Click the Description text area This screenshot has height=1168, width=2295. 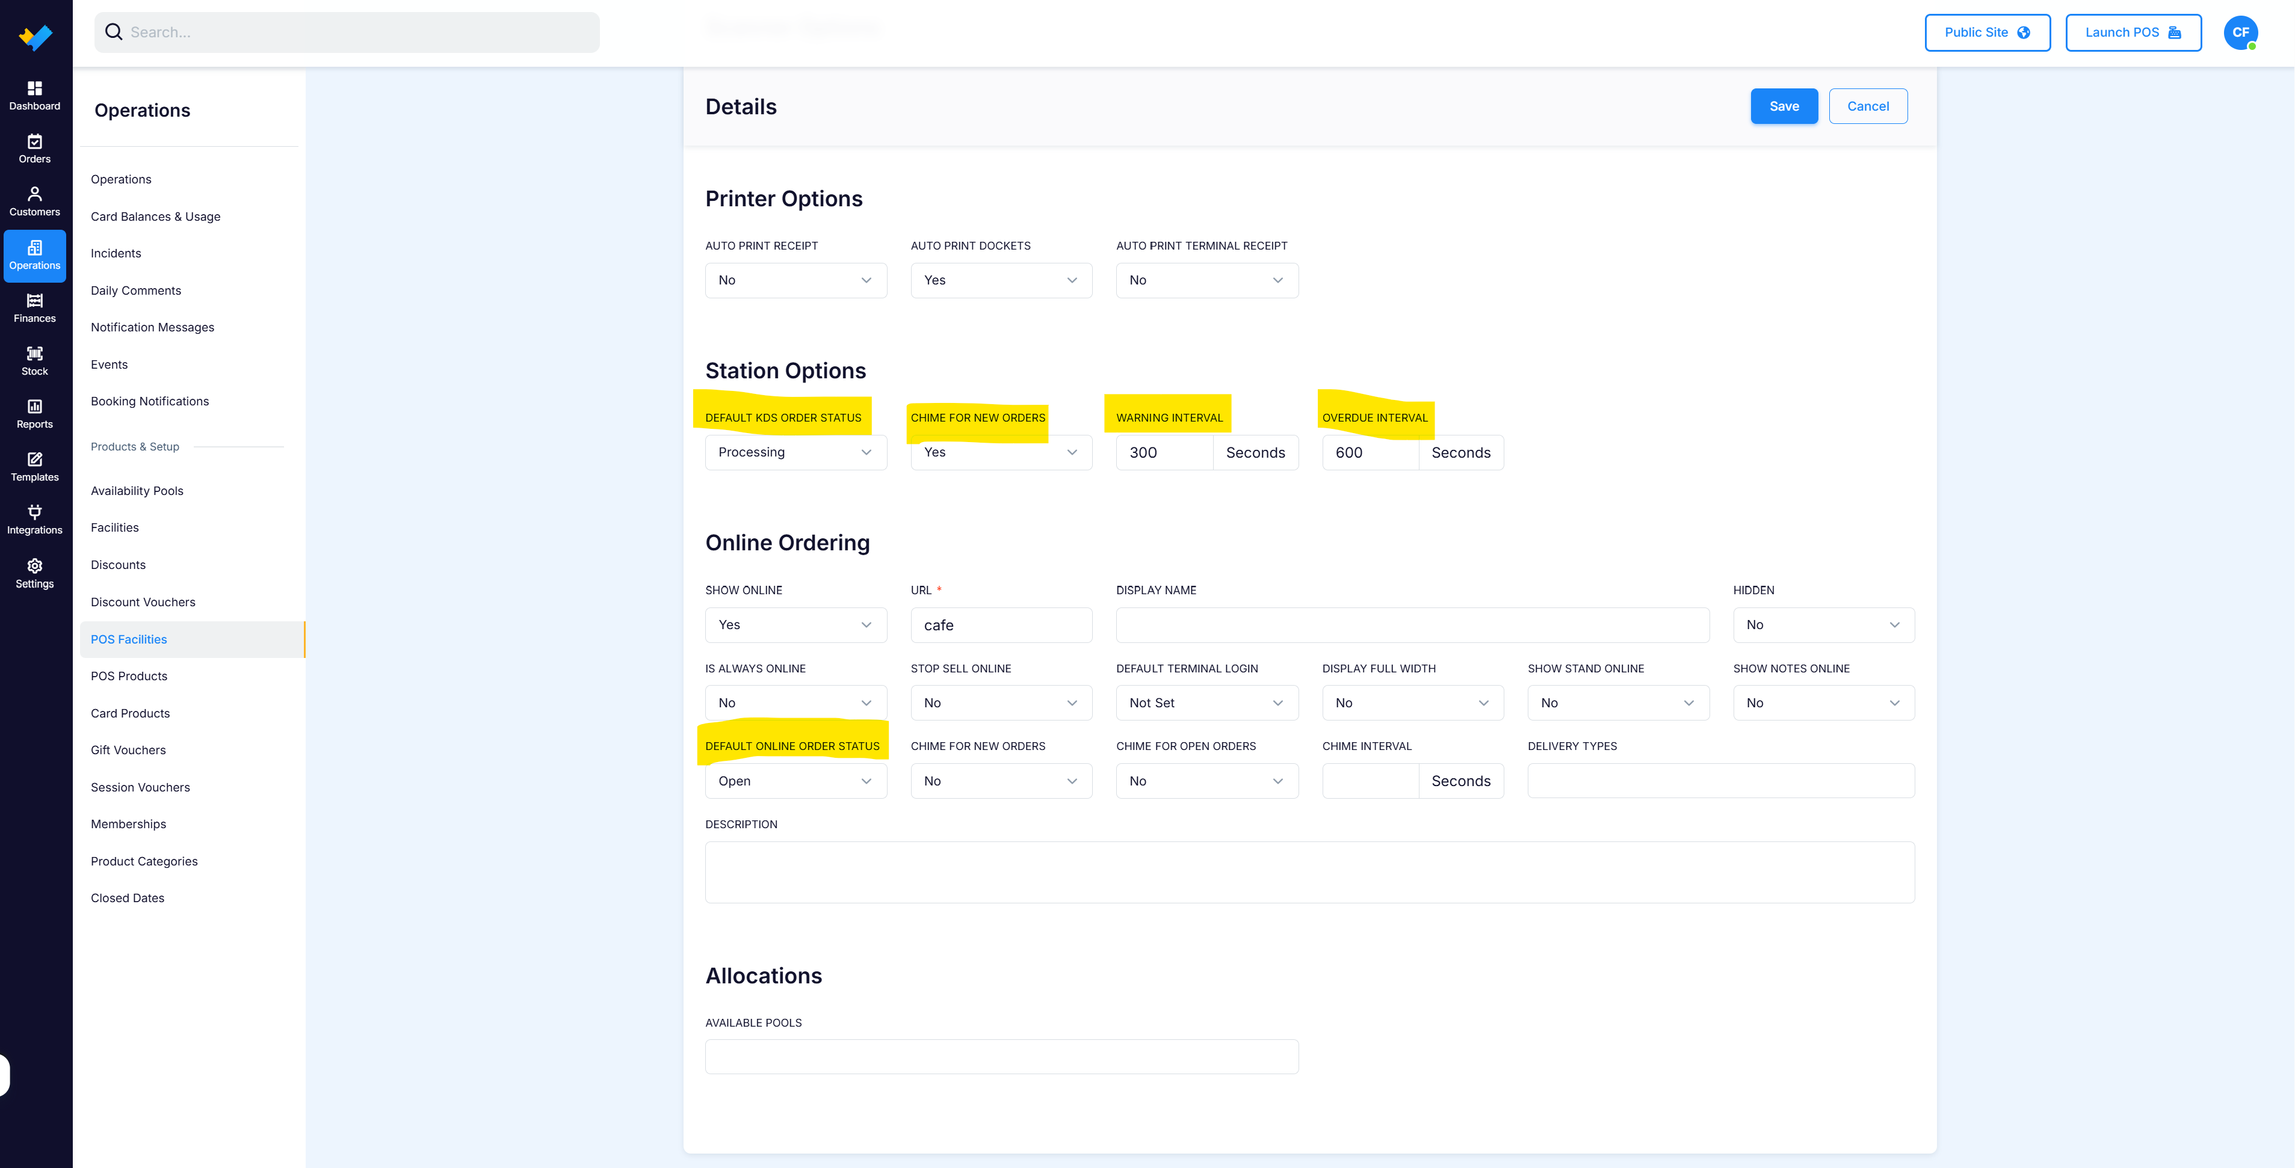pos(1309,873)
